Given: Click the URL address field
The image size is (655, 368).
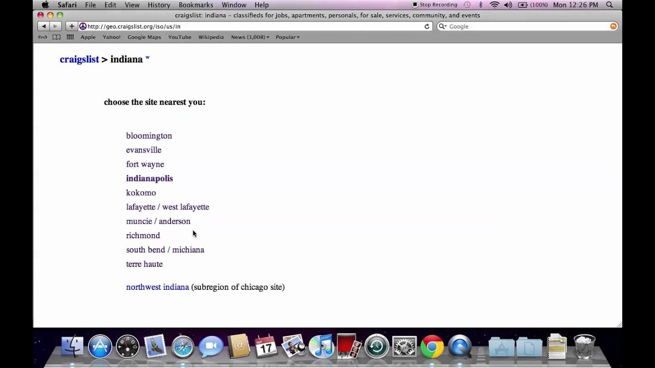Looking at the screenshot, I should pos(254,27).
